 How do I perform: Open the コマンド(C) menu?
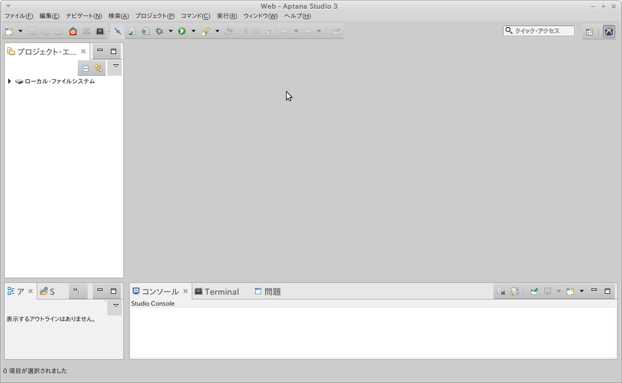coord(195,16)
